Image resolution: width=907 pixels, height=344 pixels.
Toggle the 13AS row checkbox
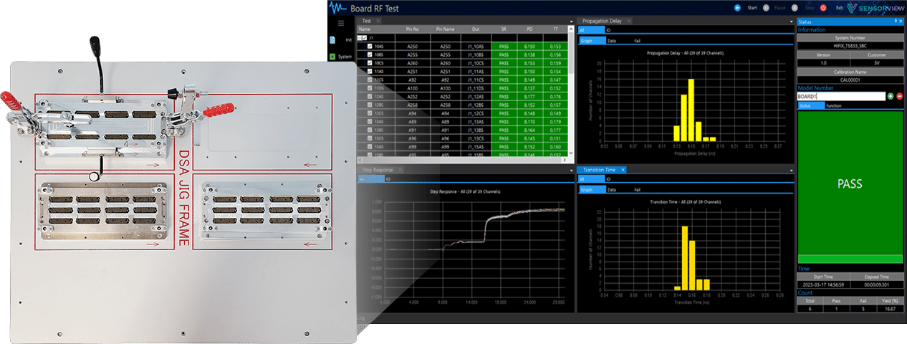[x=370, y=122]
